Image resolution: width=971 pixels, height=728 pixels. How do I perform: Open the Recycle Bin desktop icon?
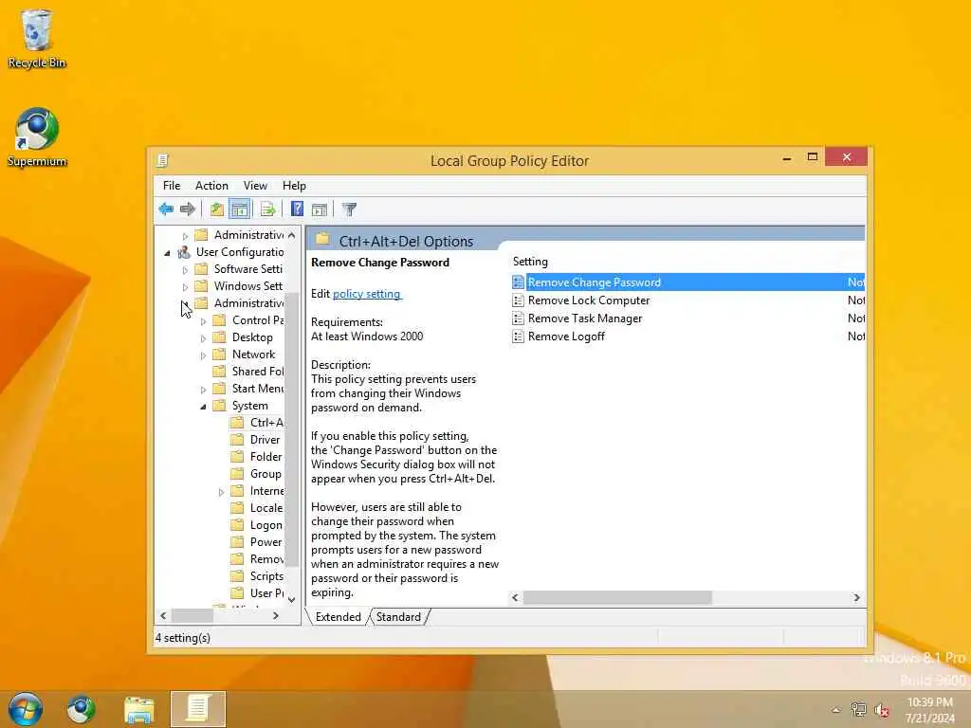pos(37,38)
